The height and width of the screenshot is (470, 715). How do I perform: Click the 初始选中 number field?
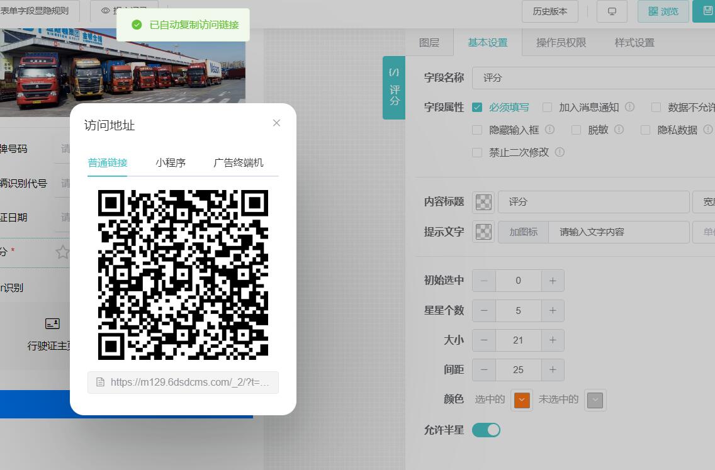click(x=519, y=281)
